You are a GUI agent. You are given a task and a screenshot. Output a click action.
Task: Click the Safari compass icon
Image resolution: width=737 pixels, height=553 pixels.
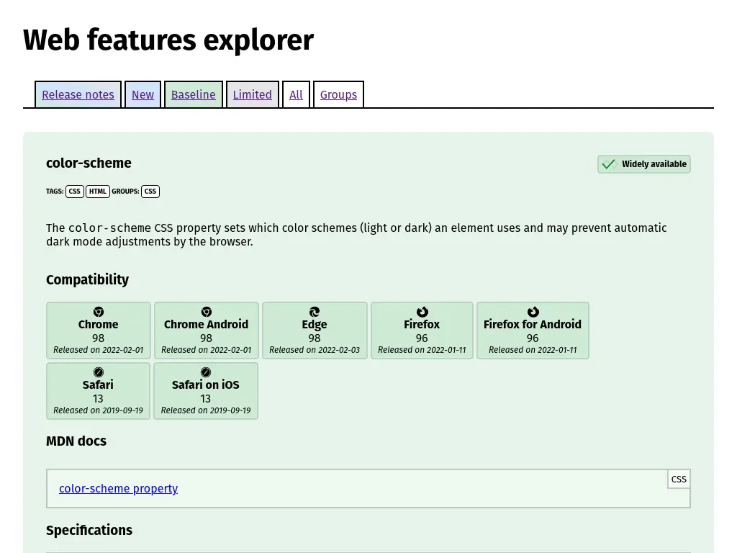[98, 372]
